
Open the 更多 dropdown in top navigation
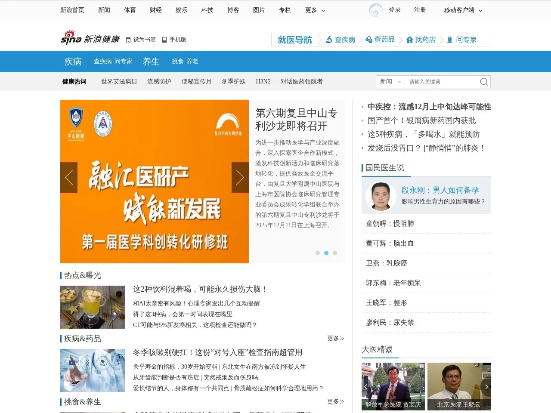[315, 9]
